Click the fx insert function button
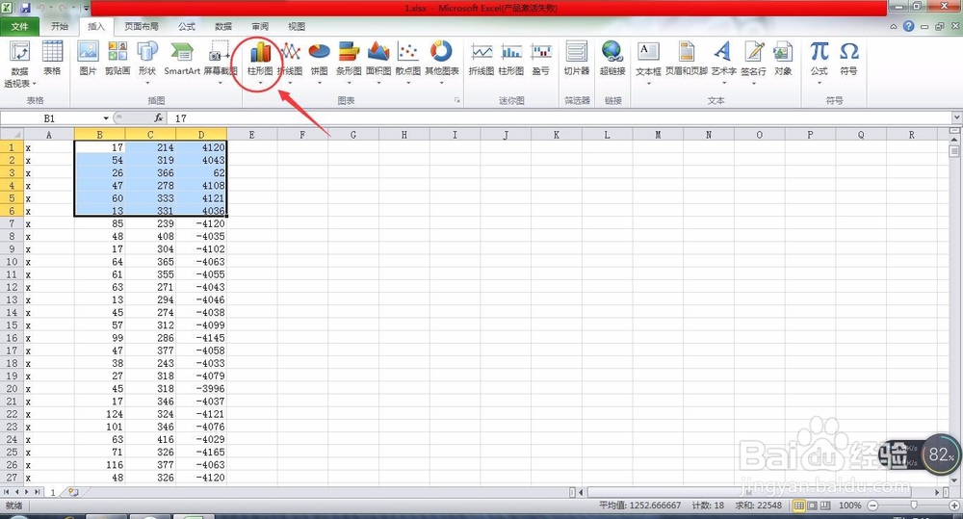The height and width of the screenshot is (519, 963). tap(159, 117)
